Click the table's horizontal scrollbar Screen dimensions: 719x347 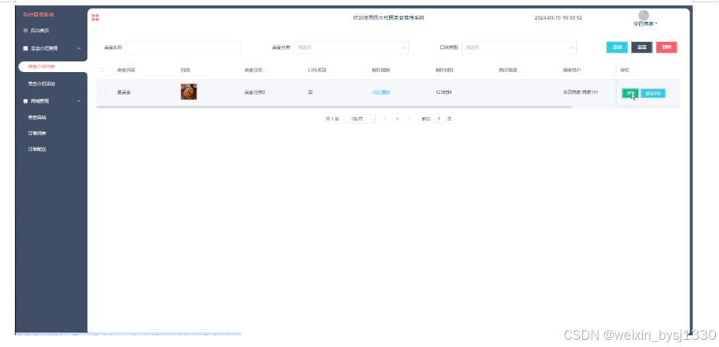pos(334,107)
